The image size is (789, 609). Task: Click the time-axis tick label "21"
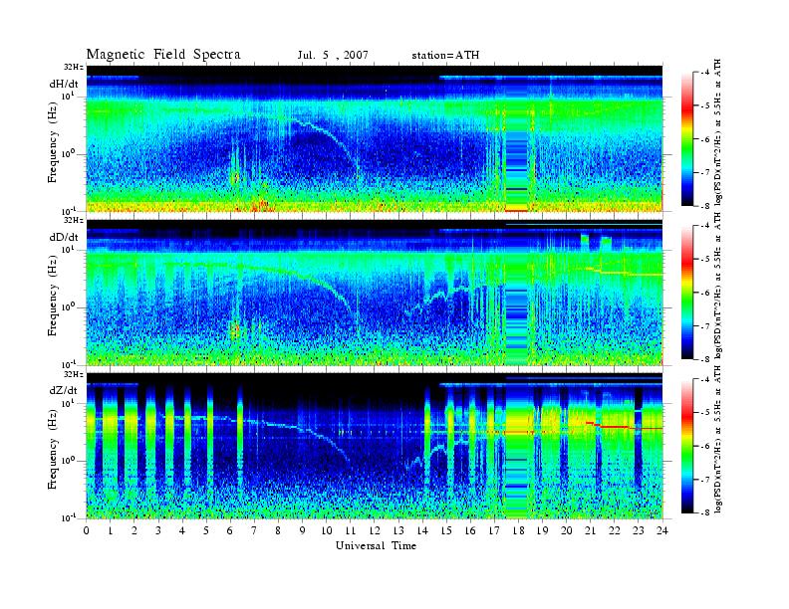pos(590,530)
